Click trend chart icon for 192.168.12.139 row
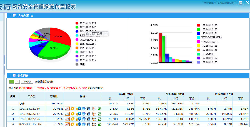 [x=67, y=109]
